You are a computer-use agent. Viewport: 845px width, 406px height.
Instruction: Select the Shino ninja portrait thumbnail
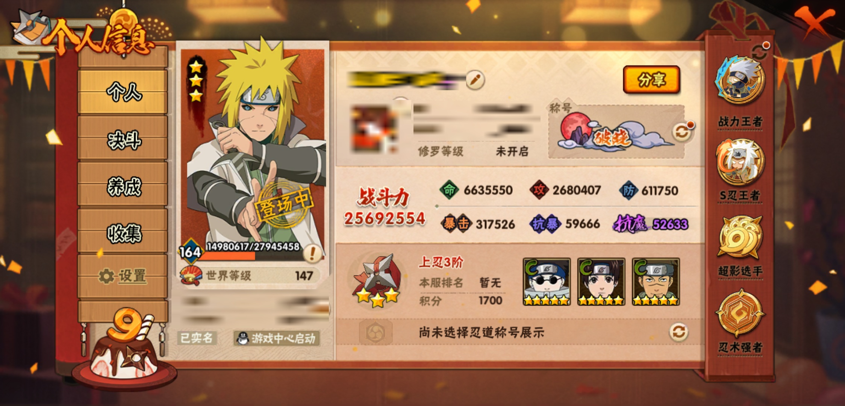pyautogui.click(x=547, y=282)
